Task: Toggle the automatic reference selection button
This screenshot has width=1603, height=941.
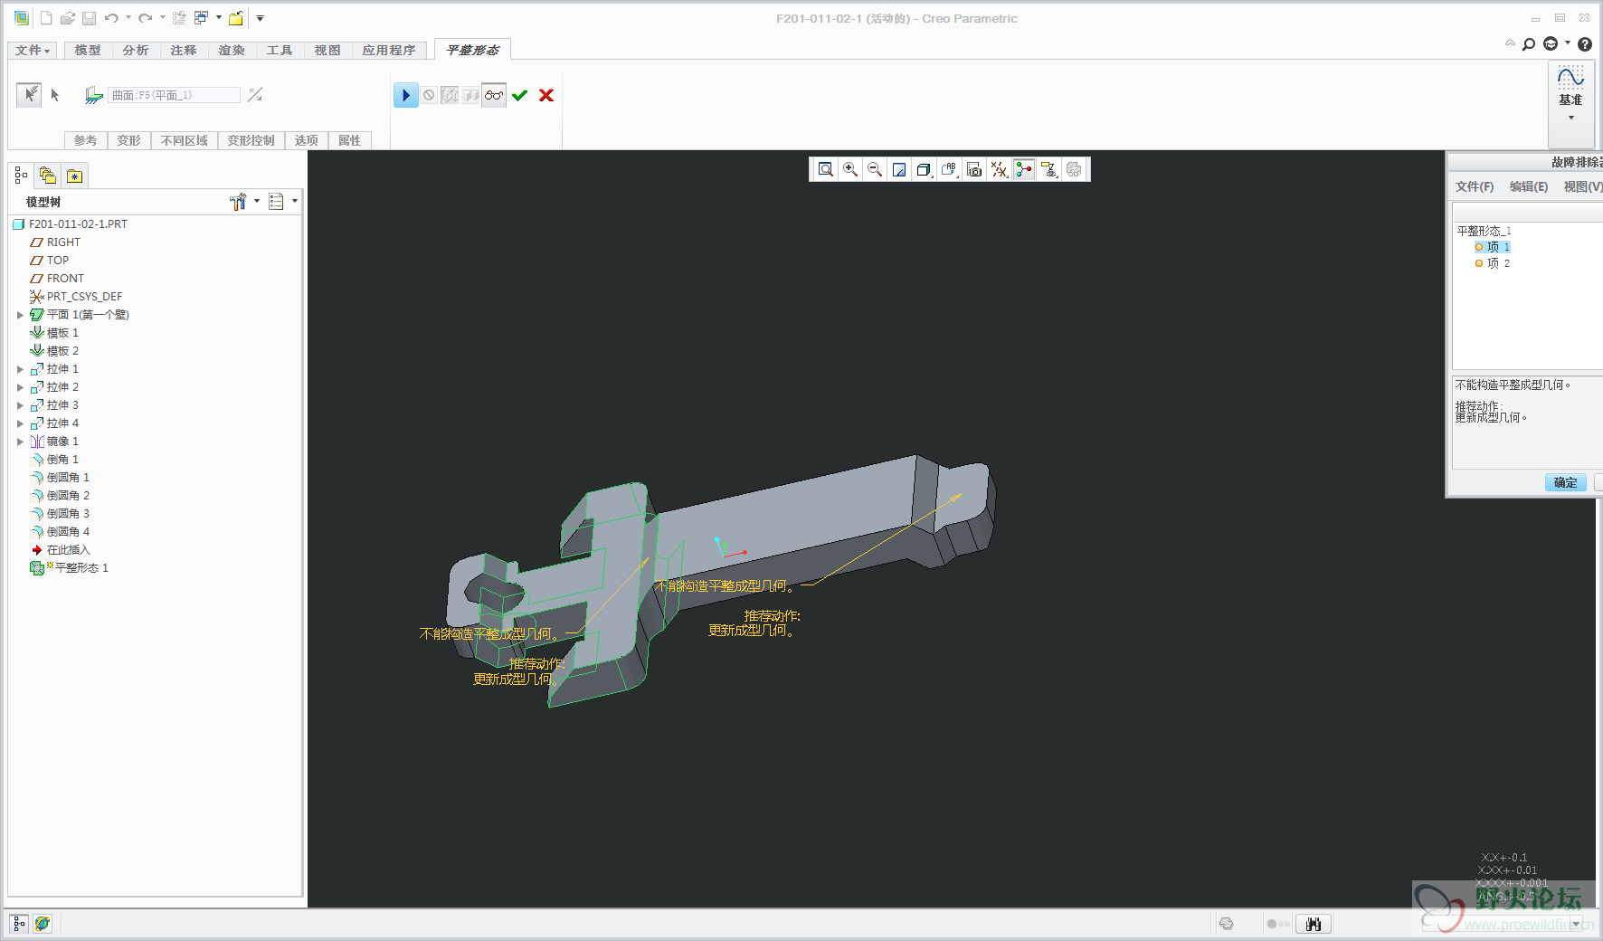Action: 29,94
